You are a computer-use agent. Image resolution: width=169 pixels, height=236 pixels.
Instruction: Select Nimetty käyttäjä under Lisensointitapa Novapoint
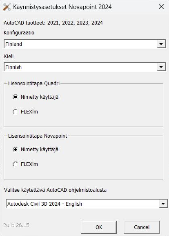(36, 150)
